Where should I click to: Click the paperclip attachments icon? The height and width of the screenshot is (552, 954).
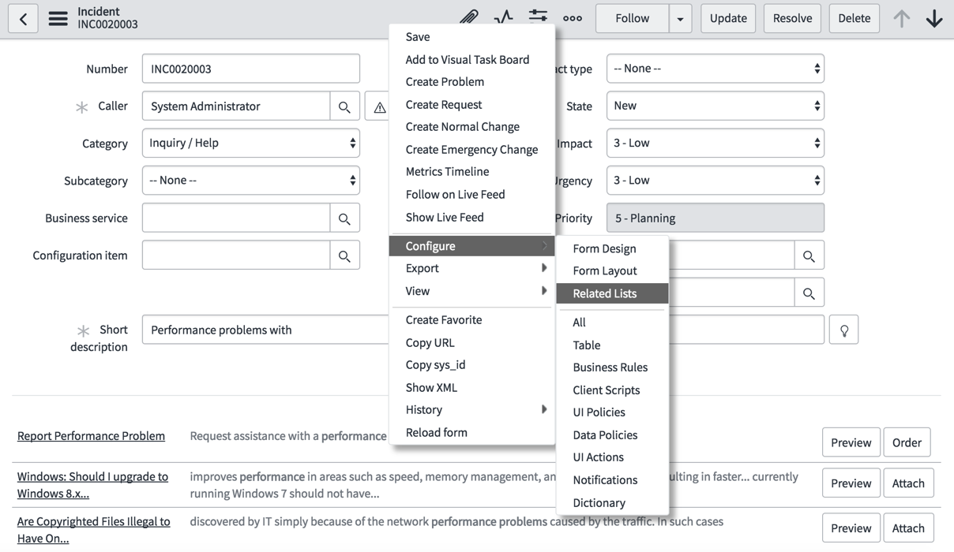469,17
